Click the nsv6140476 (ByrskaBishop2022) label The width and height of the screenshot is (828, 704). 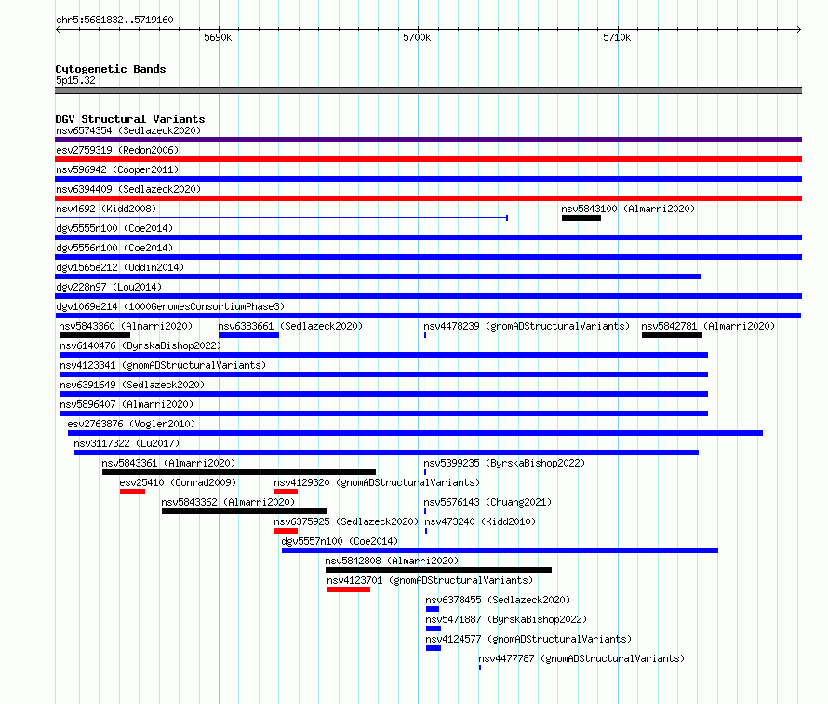tap(140, 345)
